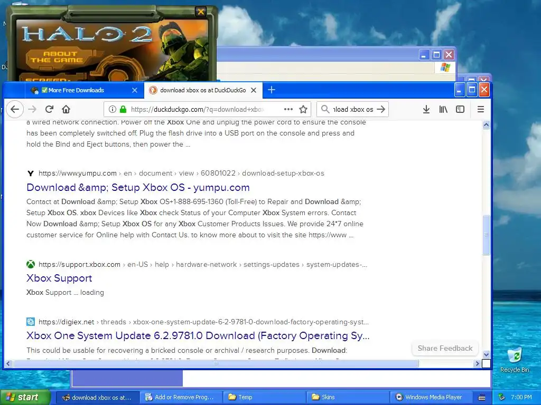This screenshot has width=541, height=405.
Task: Click the horizontal scrollbar left arrow
Action: point(8,363)
